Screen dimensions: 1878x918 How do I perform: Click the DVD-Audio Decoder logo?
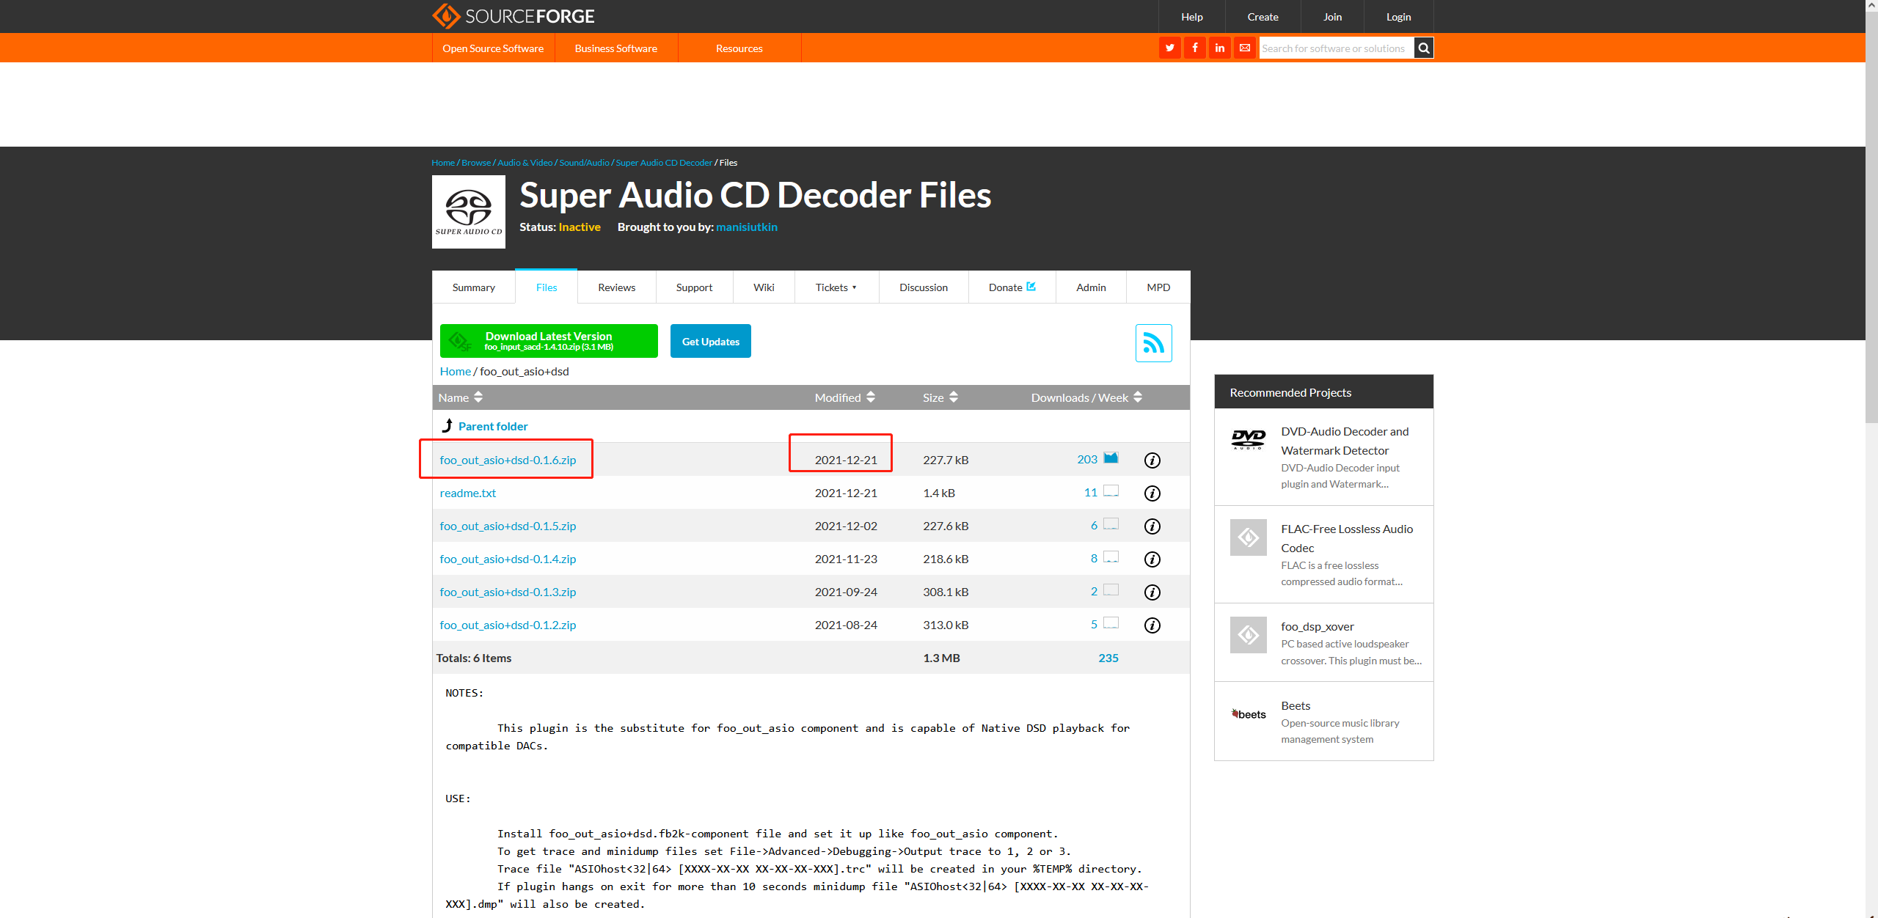click(x=1249, y=439)
